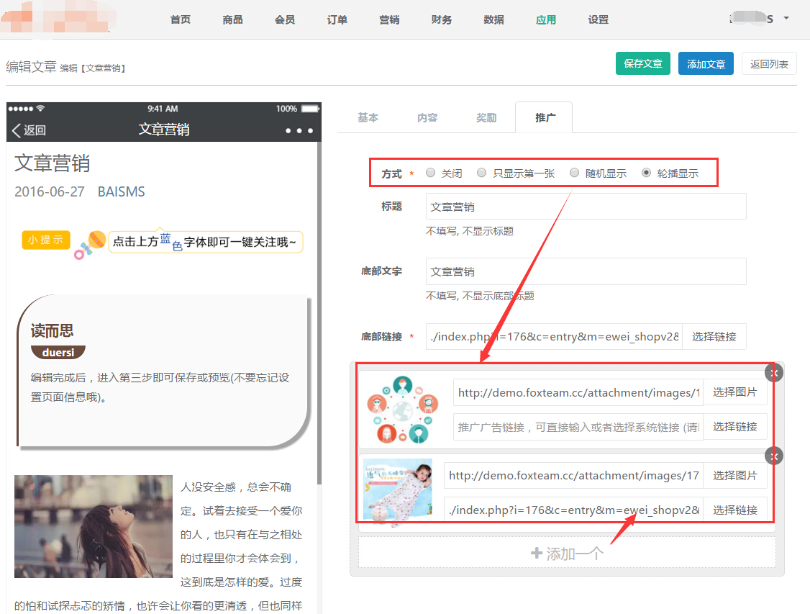Click the 保存文章 button
The height and width of the screenshot is (614, 810).
click(x=642, y=63)
